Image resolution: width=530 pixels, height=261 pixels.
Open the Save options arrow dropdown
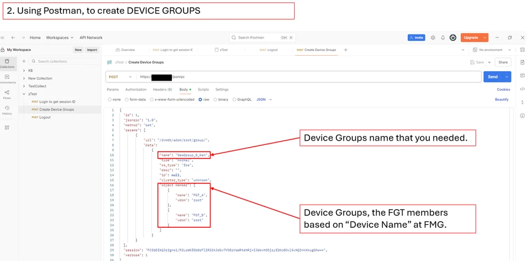489,62
